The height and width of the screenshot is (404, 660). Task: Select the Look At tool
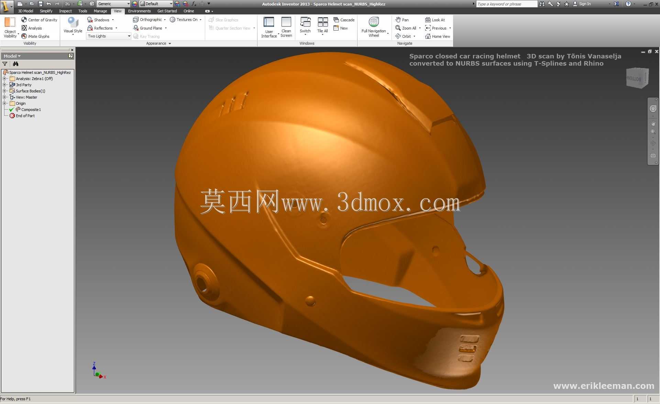[435, 20]
